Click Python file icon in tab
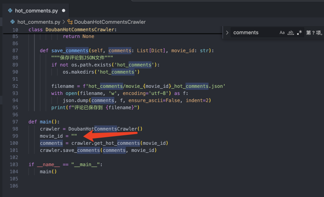Screen dimensions: 324x197 point(10,11)
